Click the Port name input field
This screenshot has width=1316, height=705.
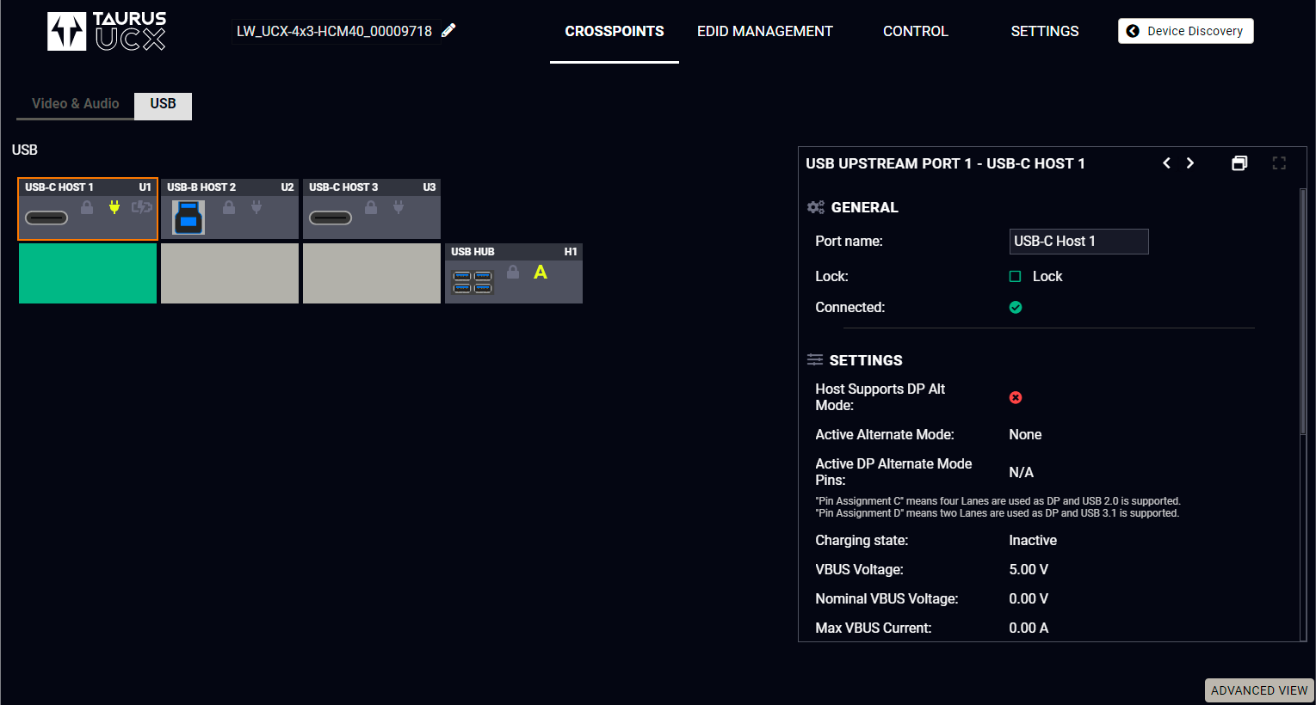pyautogui.click(x=1078, y=242)
